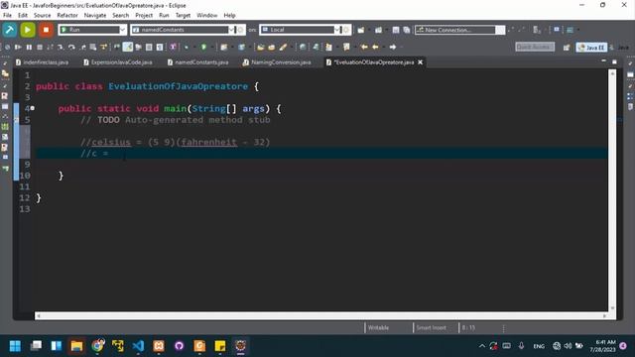Viewport: 635px width, 357px height.
Task: Click gear icon next to namedConstants combo
Action: [240, 30]
